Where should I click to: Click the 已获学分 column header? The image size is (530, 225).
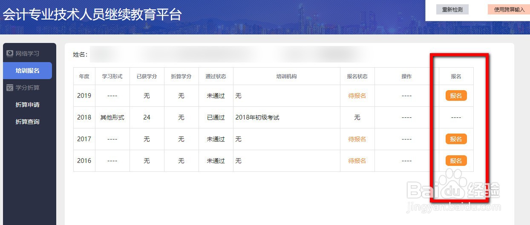[147, 77]
